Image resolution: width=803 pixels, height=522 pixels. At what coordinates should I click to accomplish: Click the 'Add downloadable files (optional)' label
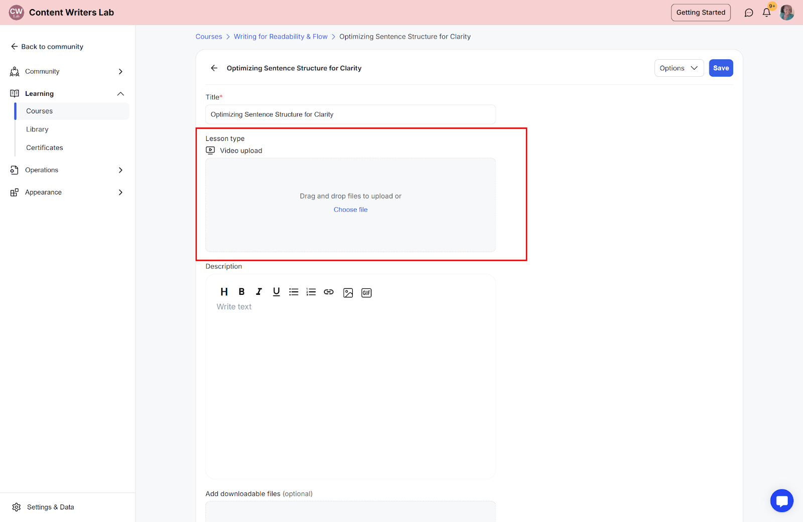pos(259,494)
